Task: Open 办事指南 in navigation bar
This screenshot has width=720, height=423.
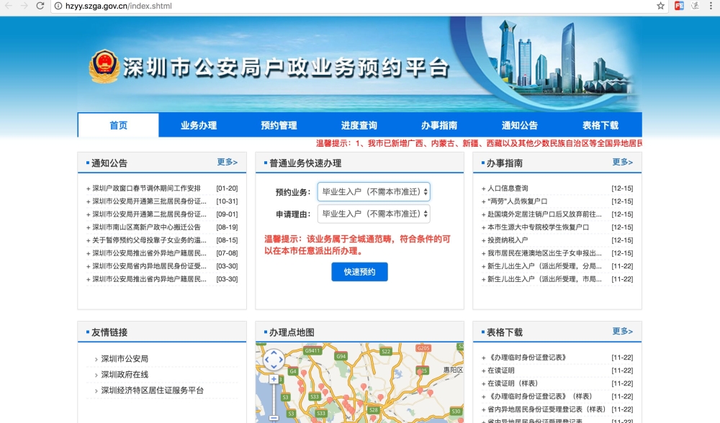Action: pyautogui.click(x=439, y=125)
